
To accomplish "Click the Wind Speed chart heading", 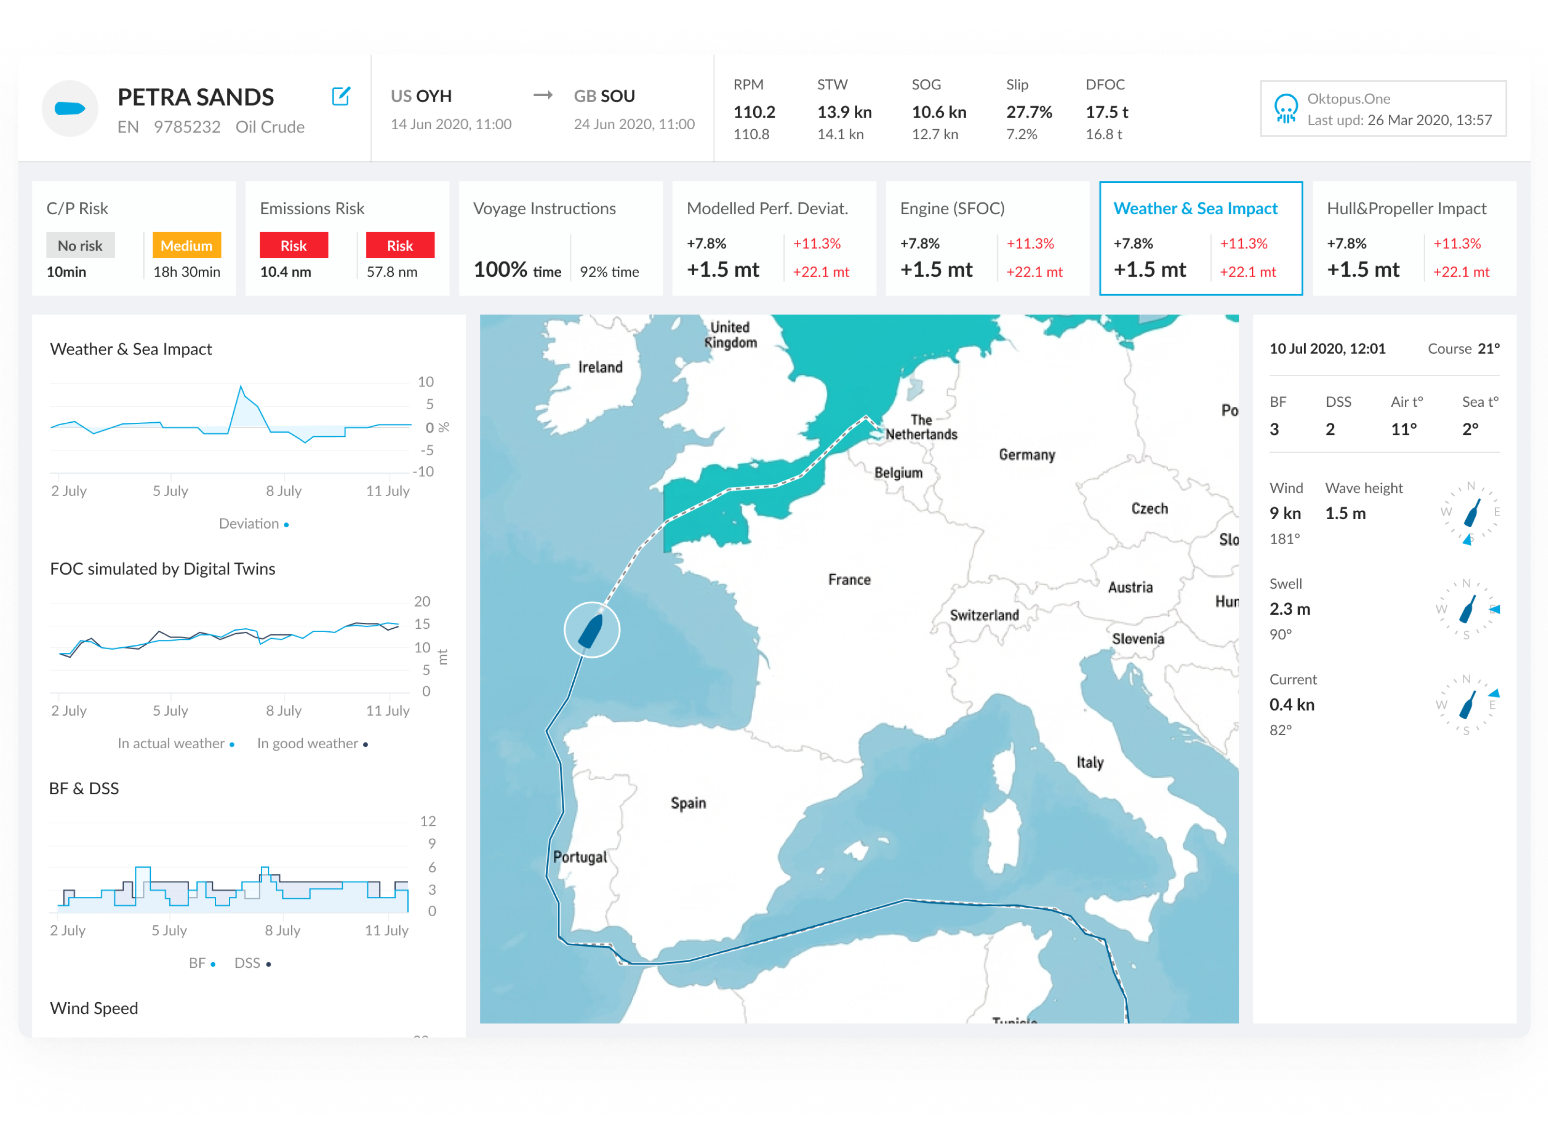I will (x=94, y=1008).
